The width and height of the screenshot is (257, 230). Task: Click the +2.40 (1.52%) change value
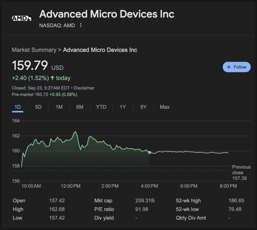pos(30,78)
